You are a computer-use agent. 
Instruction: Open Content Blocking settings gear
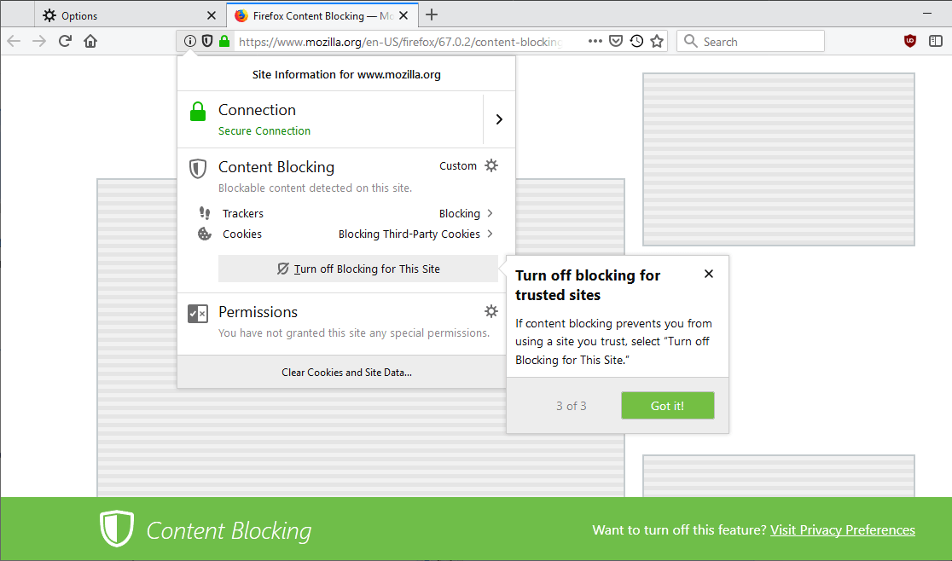coord(491,165)
